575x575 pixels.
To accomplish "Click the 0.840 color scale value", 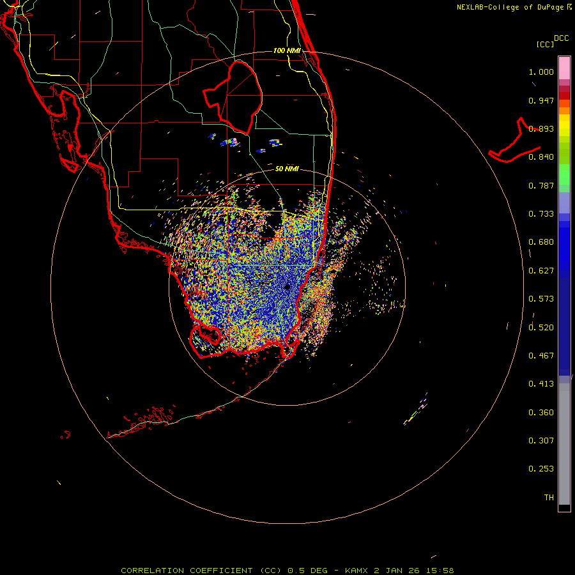I will click(541, 157).
